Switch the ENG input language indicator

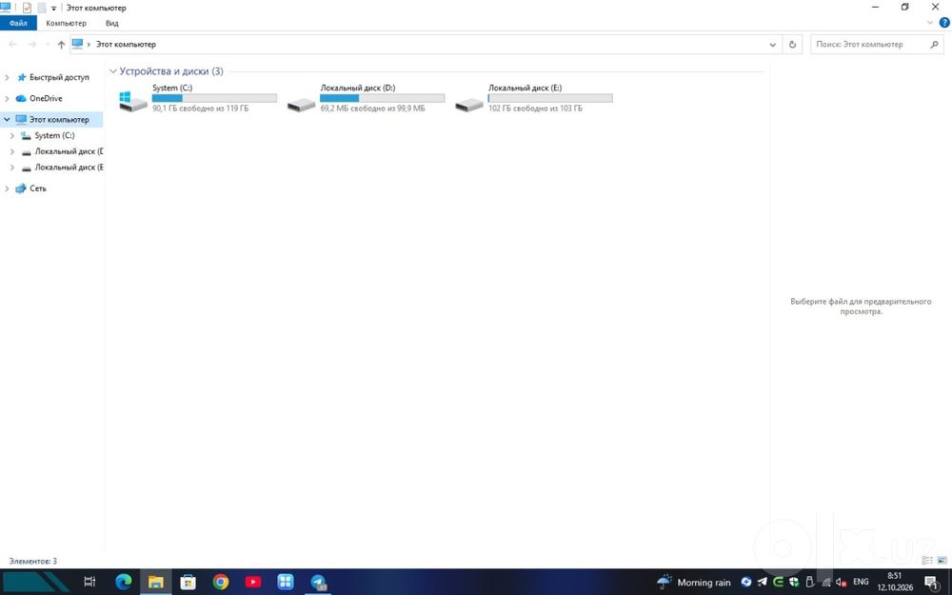coord(861,583)
